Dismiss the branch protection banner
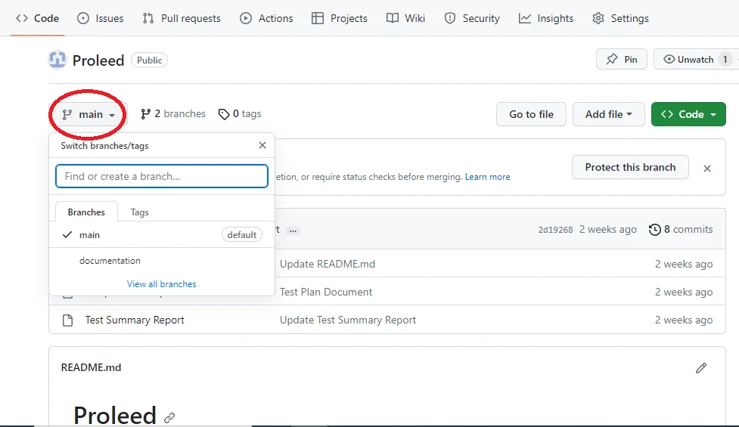 (707, 168)
